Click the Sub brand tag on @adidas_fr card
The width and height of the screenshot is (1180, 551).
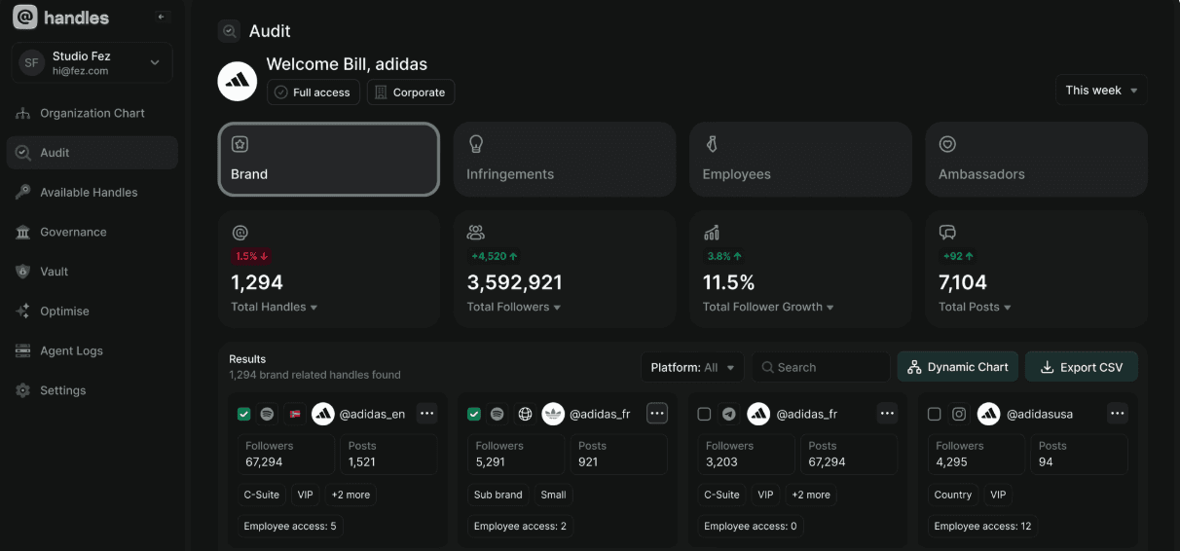click(498, 495)
